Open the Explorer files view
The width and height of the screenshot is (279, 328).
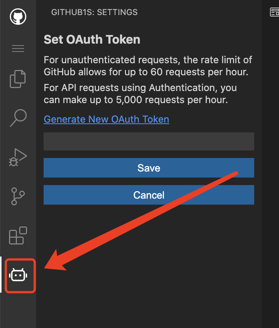pyautogui.click(x=18, y=79)
